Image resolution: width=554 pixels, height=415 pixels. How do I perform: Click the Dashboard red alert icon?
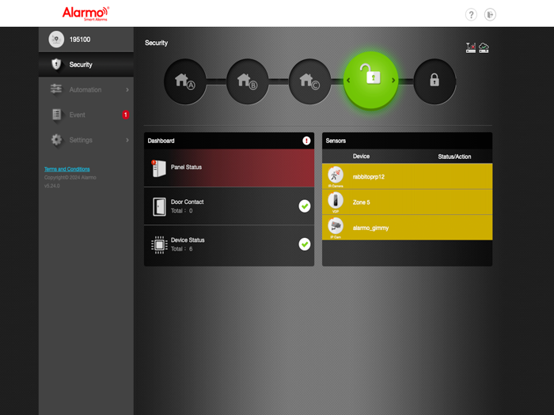pos(306,141)
